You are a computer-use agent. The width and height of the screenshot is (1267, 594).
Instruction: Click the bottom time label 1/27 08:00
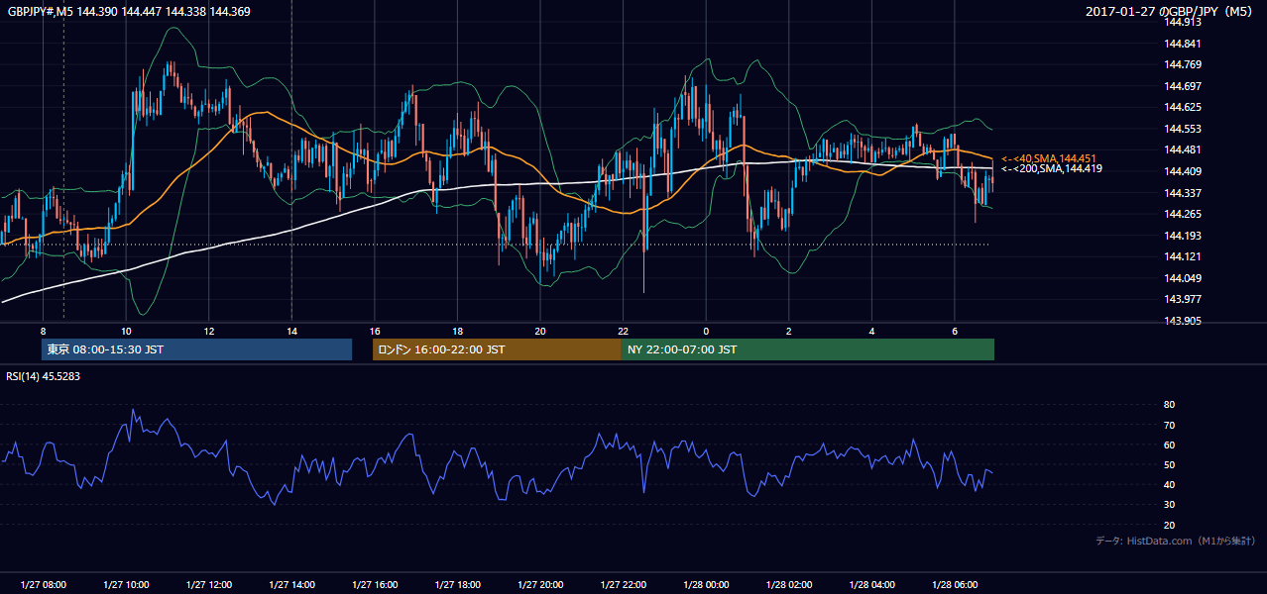pyautogui.click(x=43, y=585)
